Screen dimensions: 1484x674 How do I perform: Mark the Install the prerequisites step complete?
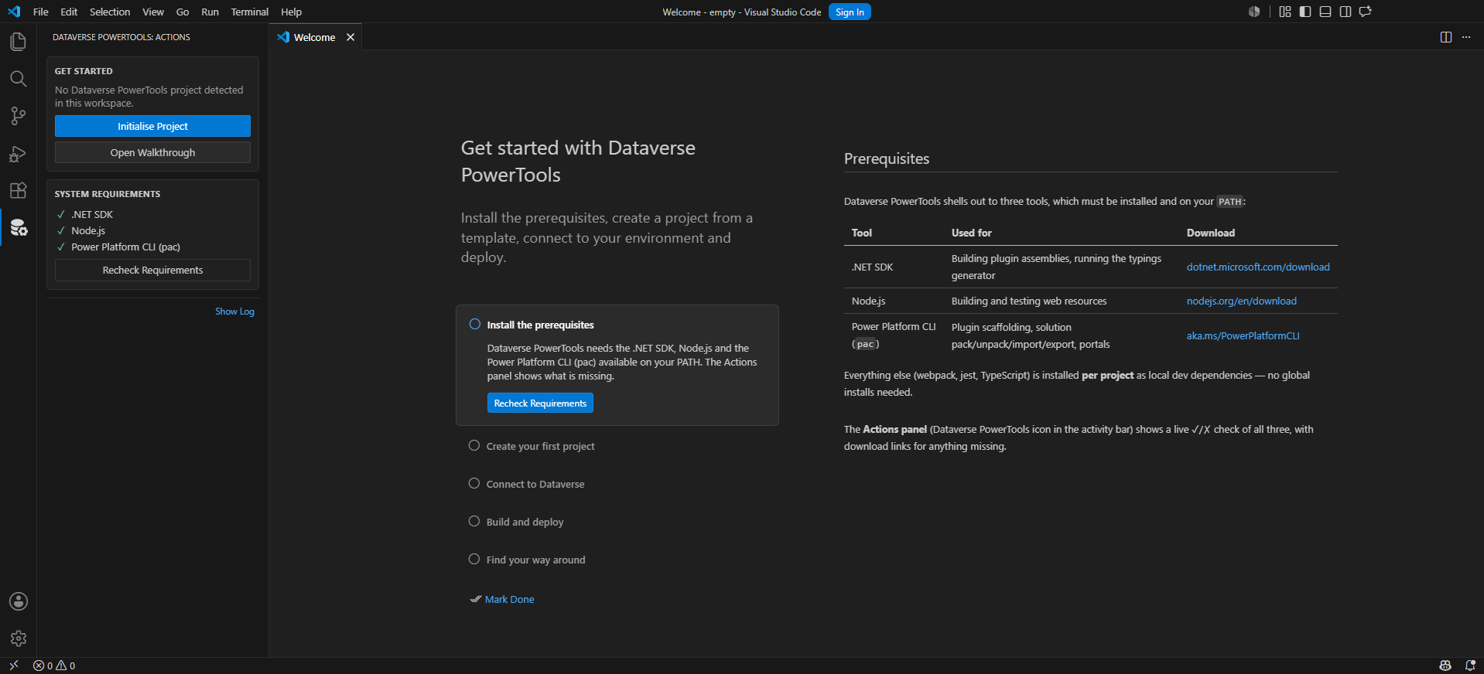click(x=475, y=325)
